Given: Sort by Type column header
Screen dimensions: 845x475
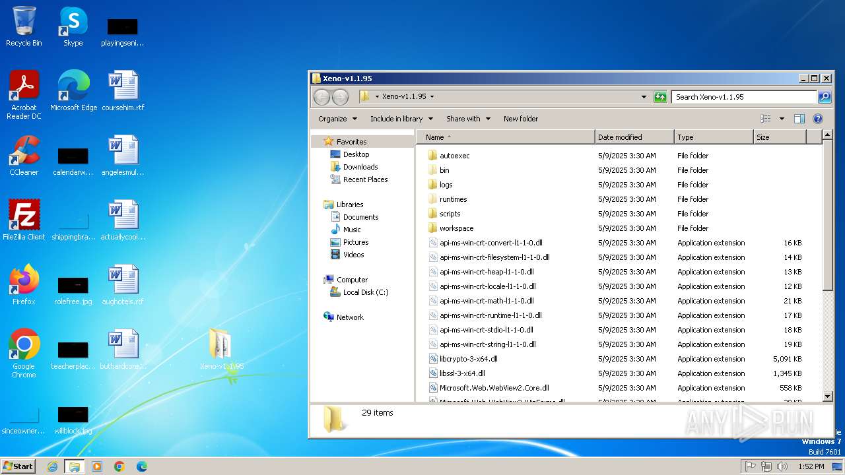Looking at the screenshot, I should point(714,137).
